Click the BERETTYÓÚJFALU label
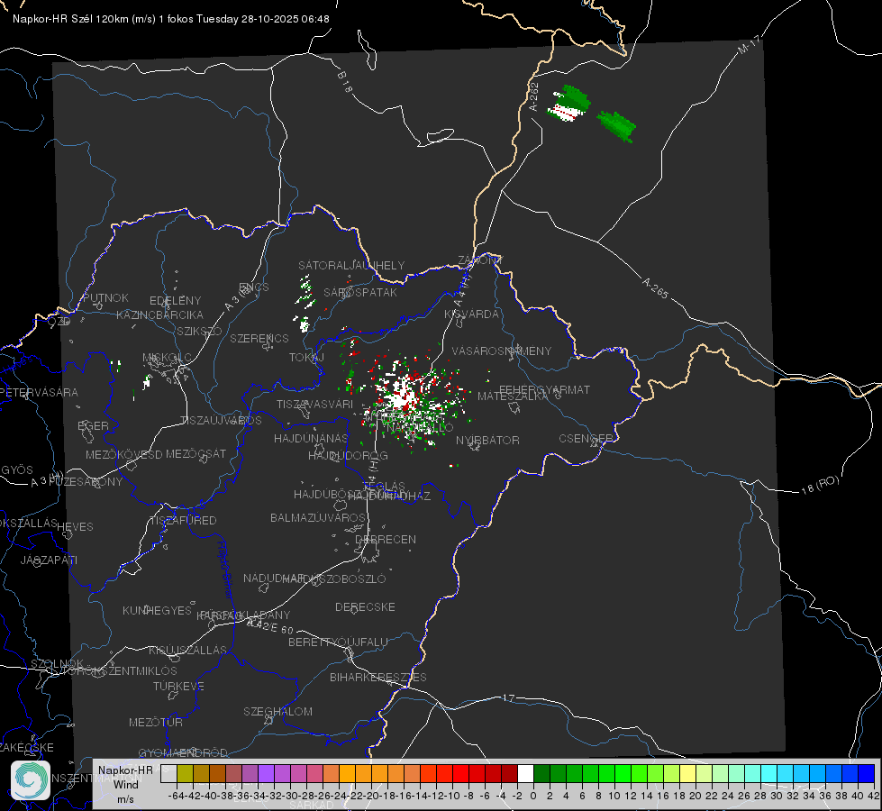882x811 pixels. click(x=338, y=642)
